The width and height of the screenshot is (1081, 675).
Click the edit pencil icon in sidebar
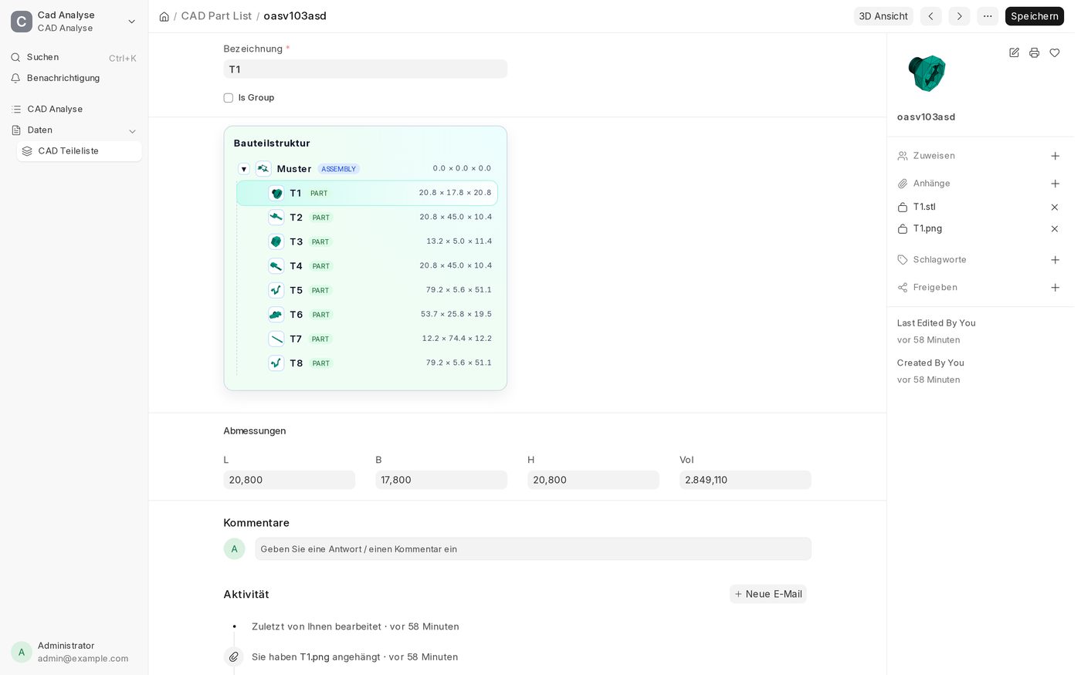click(1014, 52)
